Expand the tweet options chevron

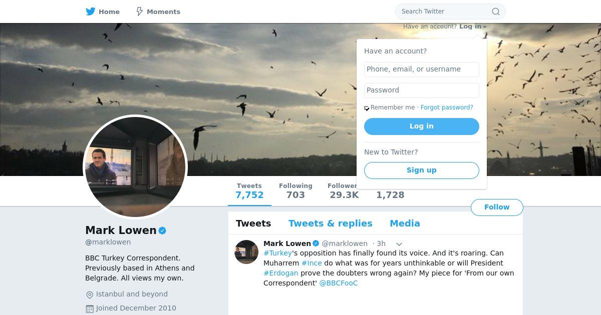coord(399,244)
